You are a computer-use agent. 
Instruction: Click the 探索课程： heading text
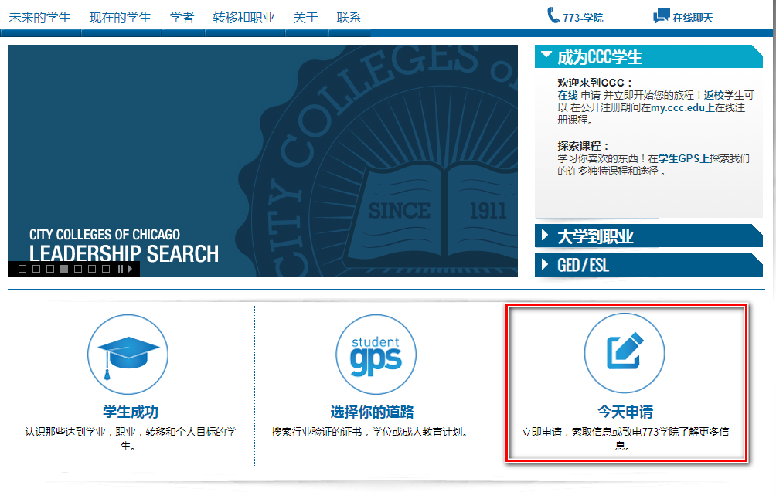click(584, 146)
